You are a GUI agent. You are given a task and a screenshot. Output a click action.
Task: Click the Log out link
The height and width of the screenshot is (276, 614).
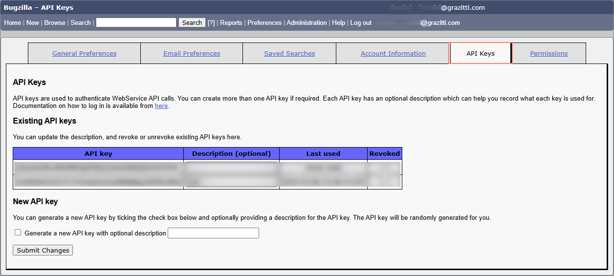tap(361, 23)
